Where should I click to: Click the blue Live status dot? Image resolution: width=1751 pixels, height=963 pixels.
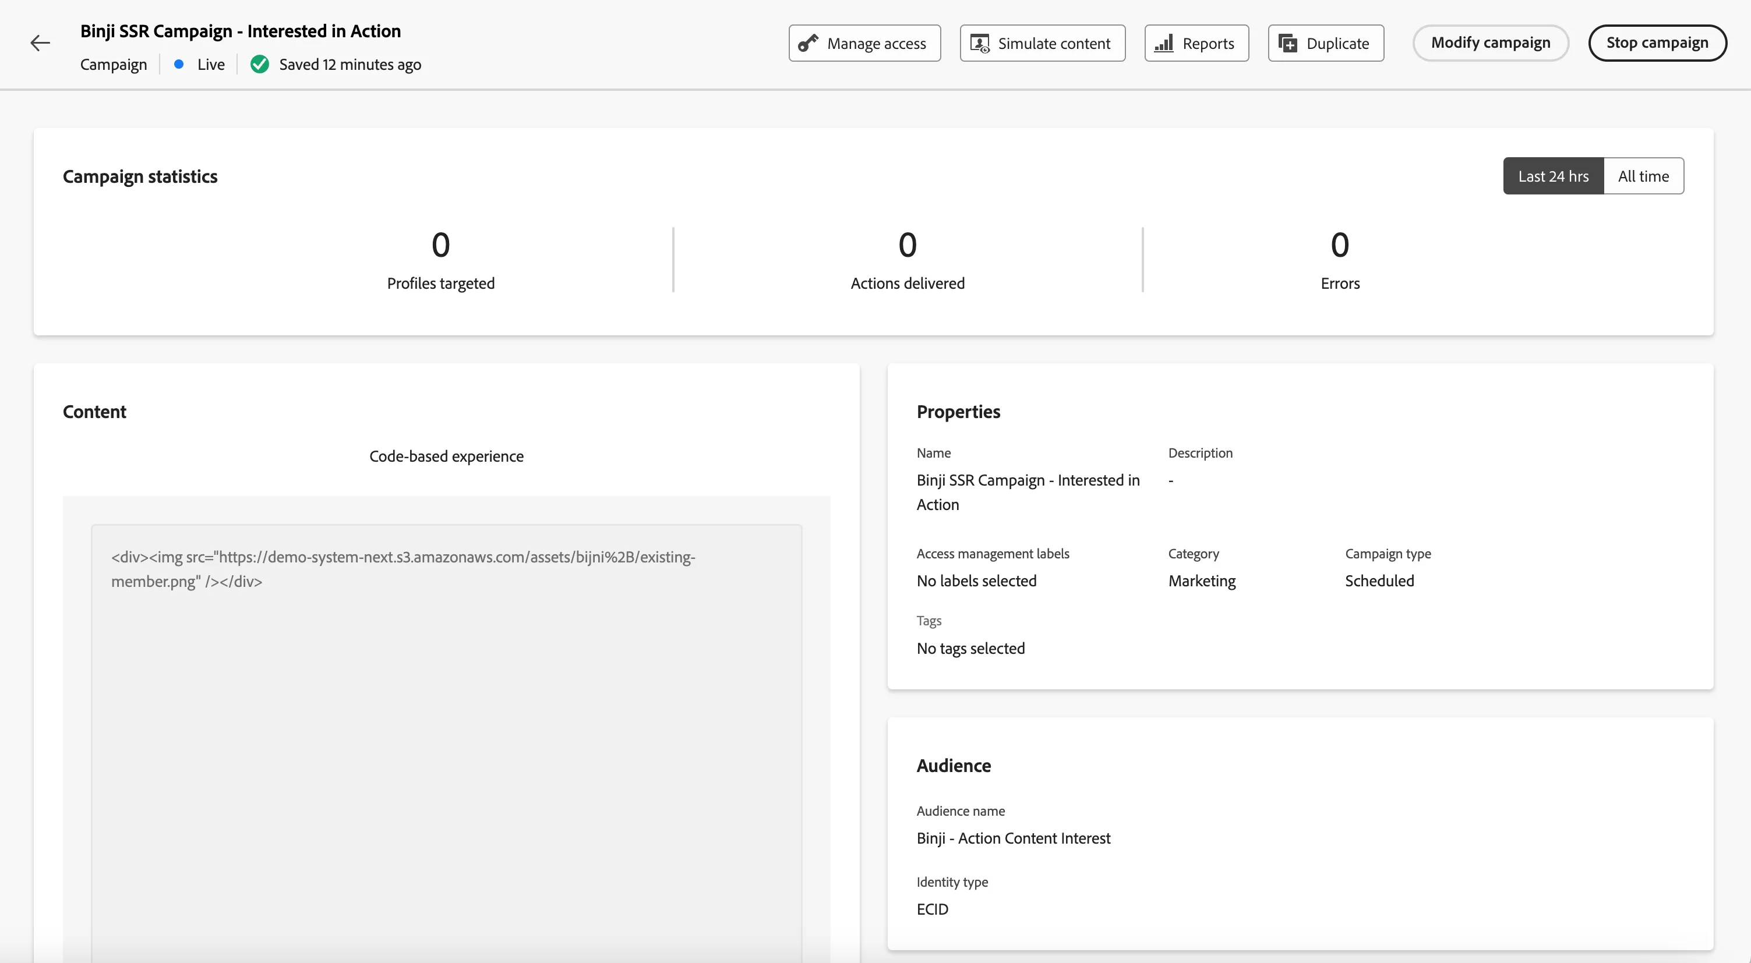[179, 65]
